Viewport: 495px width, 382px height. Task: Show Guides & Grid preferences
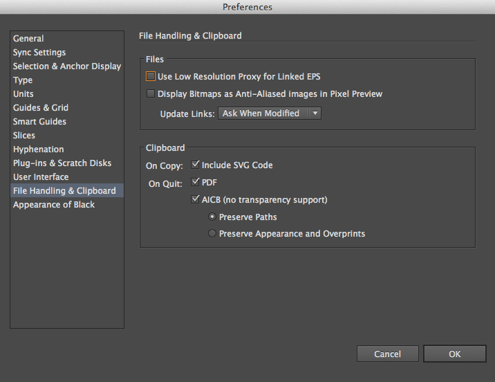coord(41,108)
